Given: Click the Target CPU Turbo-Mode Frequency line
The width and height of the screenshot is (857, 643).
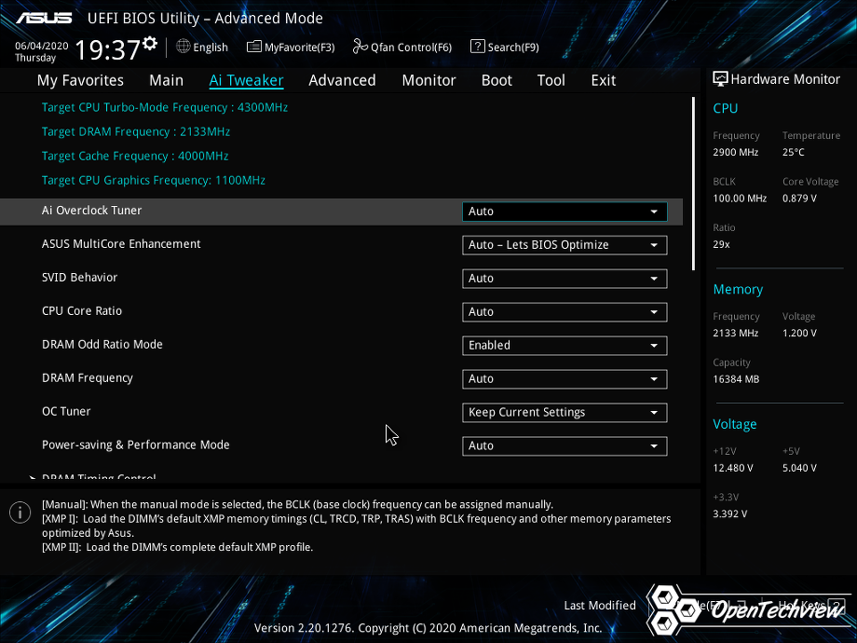Looking at the screenshot, I should point(165,107).
